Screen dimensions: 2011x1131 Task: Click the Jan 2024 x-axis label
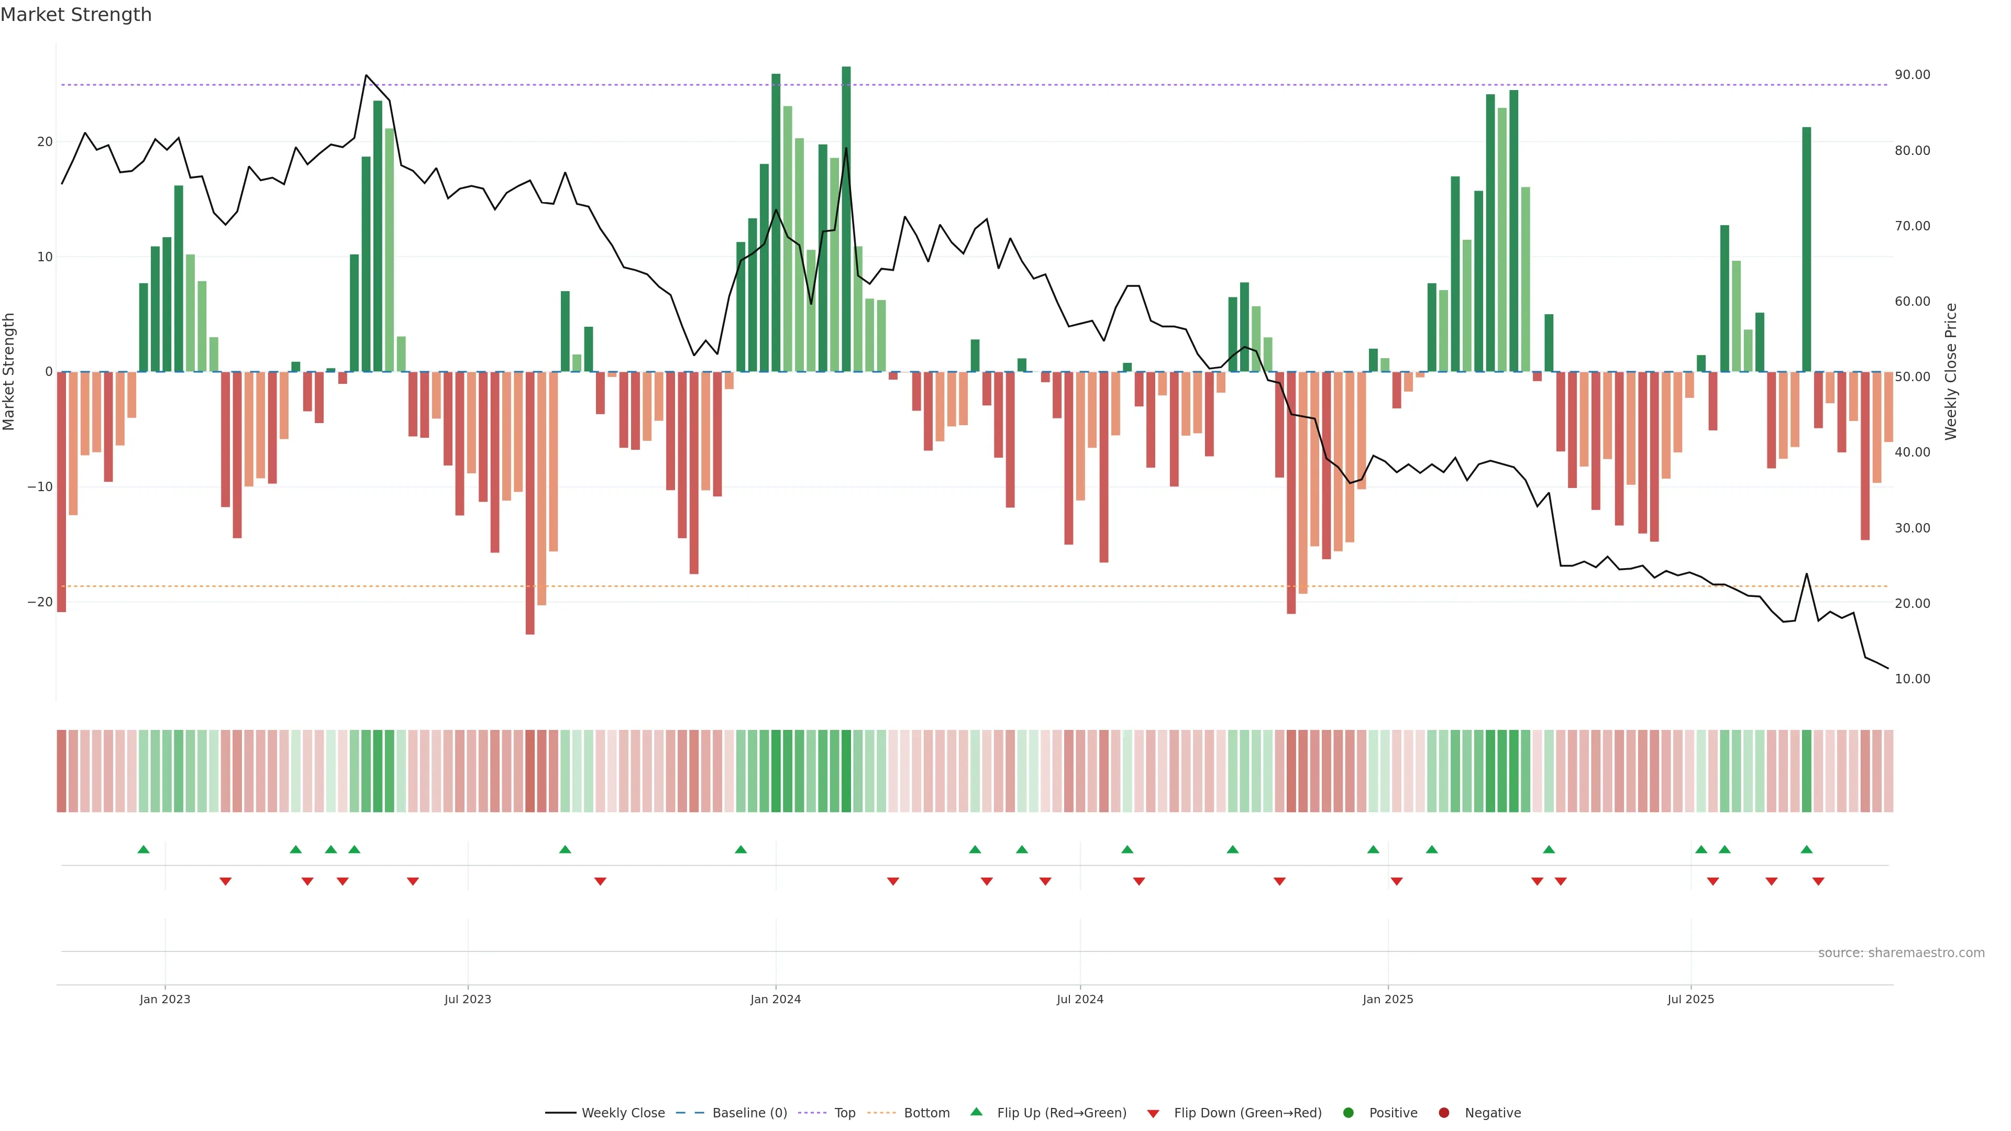pos(775,999)
